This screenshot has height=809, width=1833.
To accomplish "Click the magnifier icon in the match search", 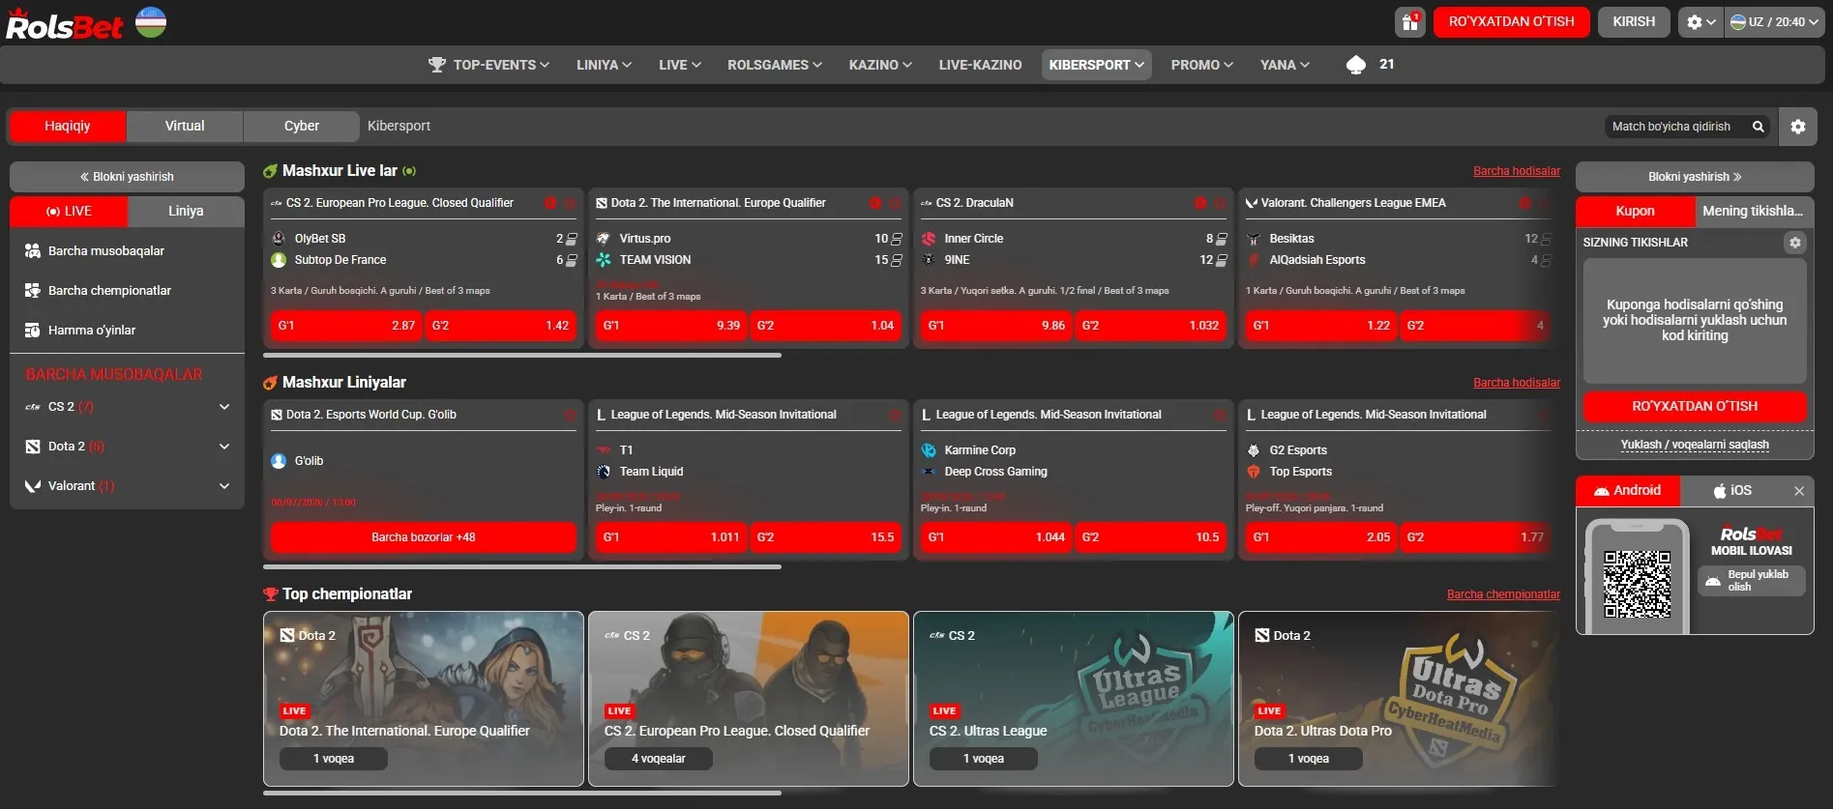I will click(1759, 127).
